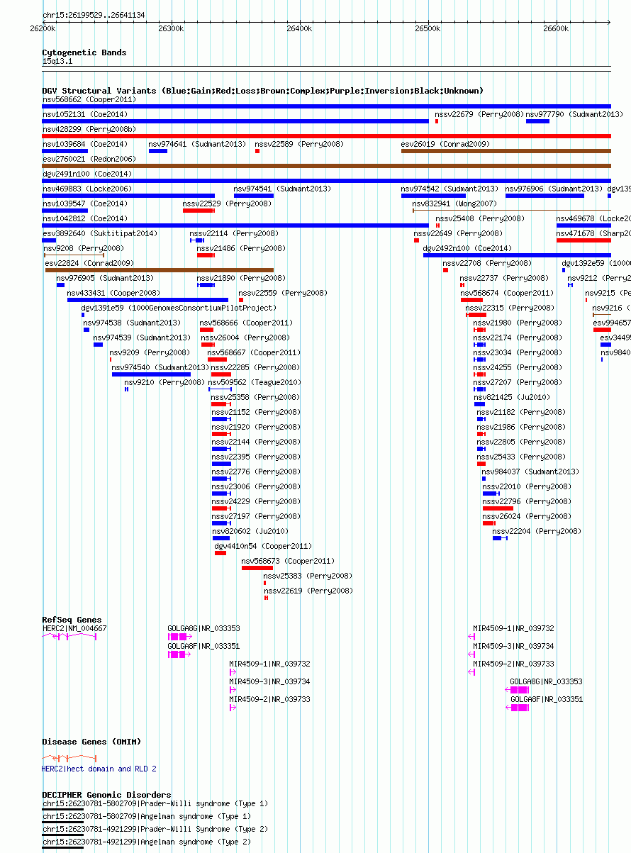
Task: Open left MIR4509-1|NR_039732 gene label
Action: click(269, 664)
